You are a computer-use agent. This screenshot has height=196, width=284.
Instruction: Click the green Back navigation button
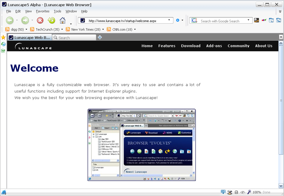(x=10, y=20)
